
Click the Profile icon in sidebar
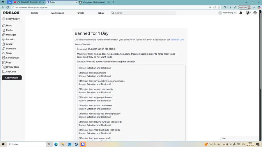pos(4,30)
